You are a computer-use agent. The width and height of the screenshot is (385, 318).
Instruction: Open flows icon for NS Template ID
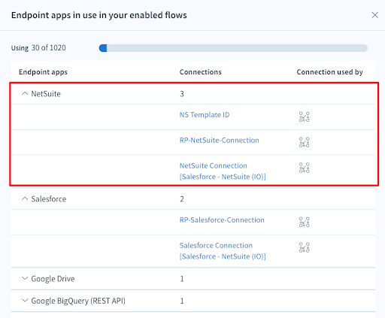tap(304, 117)
